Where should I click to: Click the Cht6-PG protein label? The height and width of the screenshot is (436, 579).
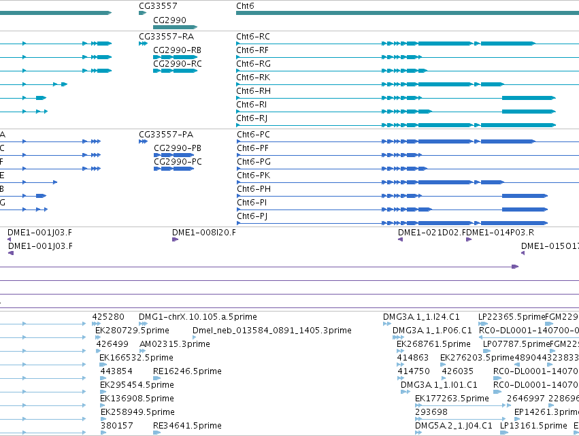point(254,162)
